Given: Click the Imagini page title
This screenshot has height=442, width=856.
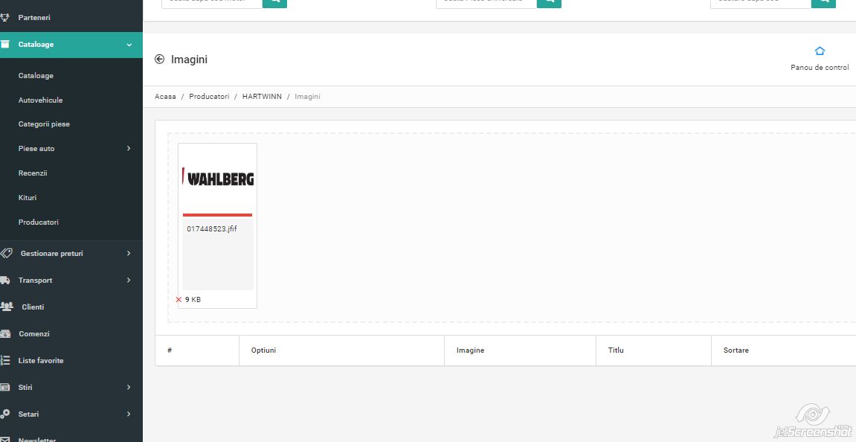Looking at the screenshot, I should 189,59.
